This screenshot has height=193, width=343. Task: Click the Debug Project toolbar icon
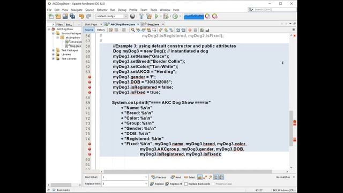(x=166, y=16)
